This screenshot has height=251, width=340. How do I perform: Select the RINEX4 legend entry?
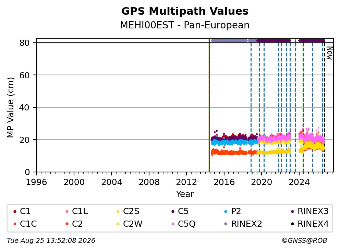(309, 224)
